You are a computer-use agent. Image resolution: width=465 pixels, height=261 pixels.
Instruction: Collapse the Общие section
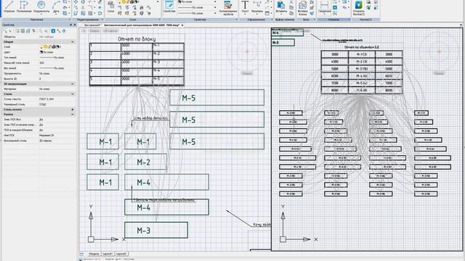pyautogui.click(x=73, y=42)
